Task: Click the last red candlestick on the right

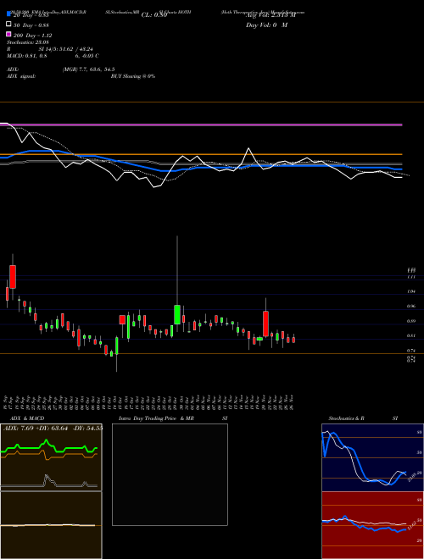Action: (293, 340)
